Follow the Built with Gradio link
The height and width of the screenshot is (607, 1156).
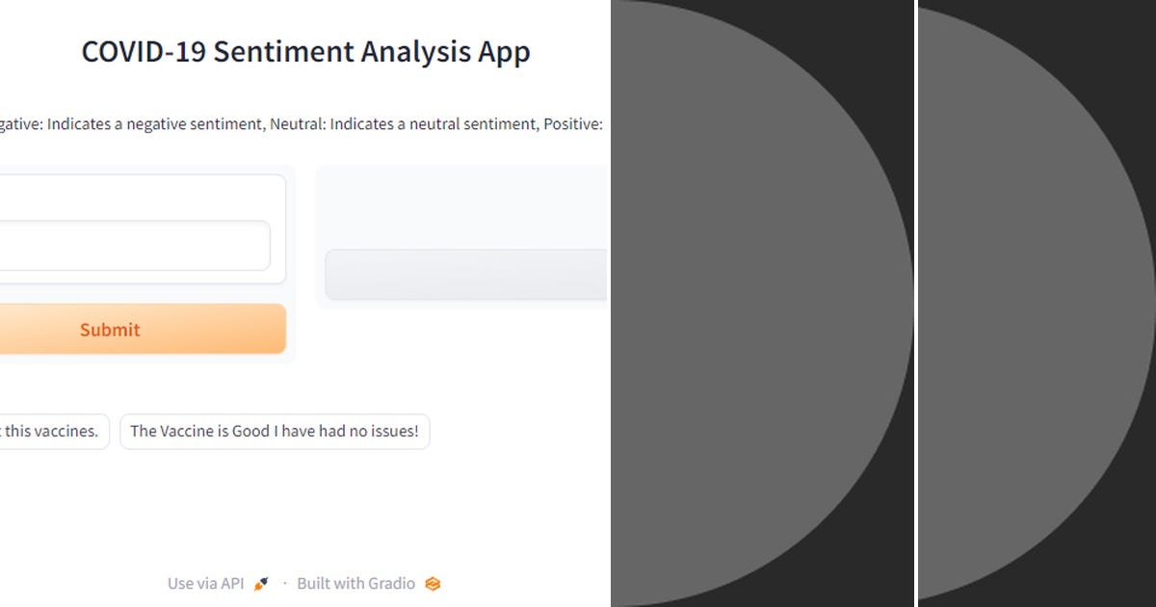355,583
